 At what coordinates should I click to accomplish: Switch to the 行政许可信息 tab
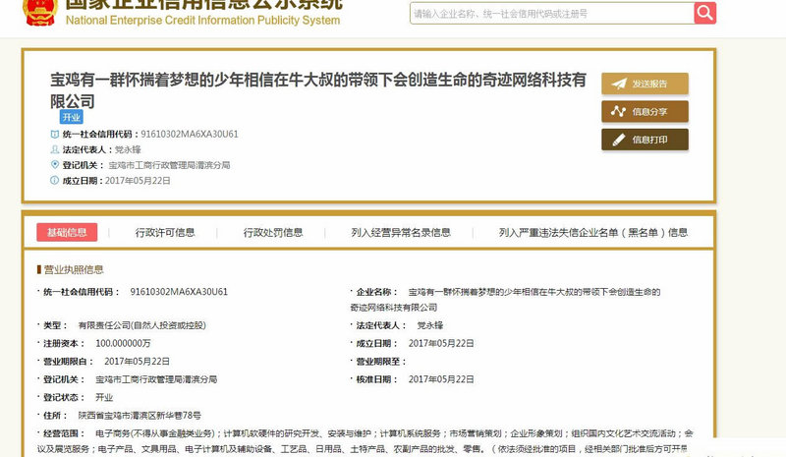(x=165, y=232)
